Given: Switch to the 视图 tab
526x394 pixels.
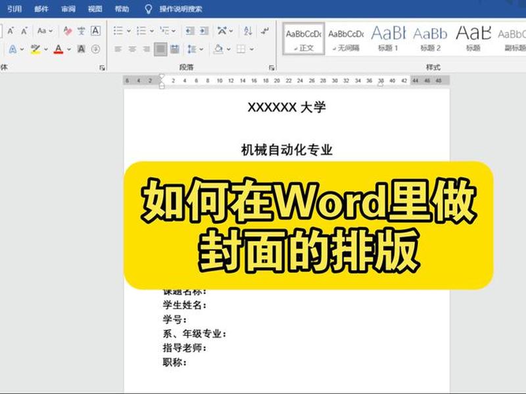Looking at the screenshot, I should (95, 9).
